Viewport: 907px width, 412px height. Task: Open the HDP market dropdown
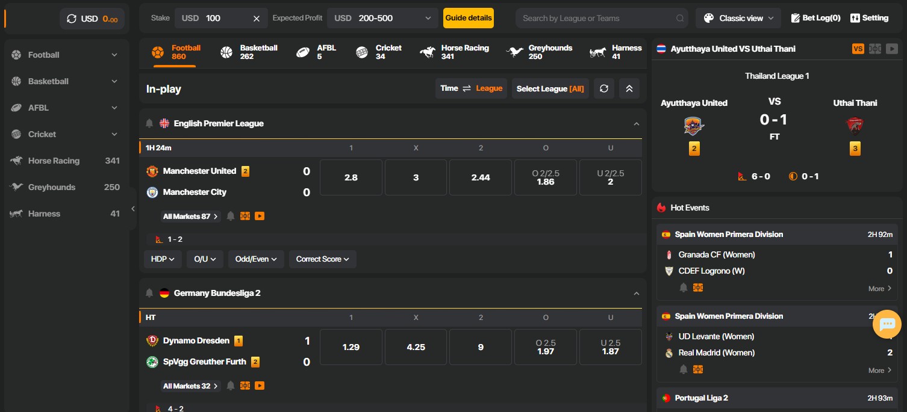(x=162, y=259)
